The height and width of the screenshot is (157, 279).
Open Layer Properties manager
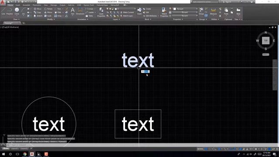point(101,12)
